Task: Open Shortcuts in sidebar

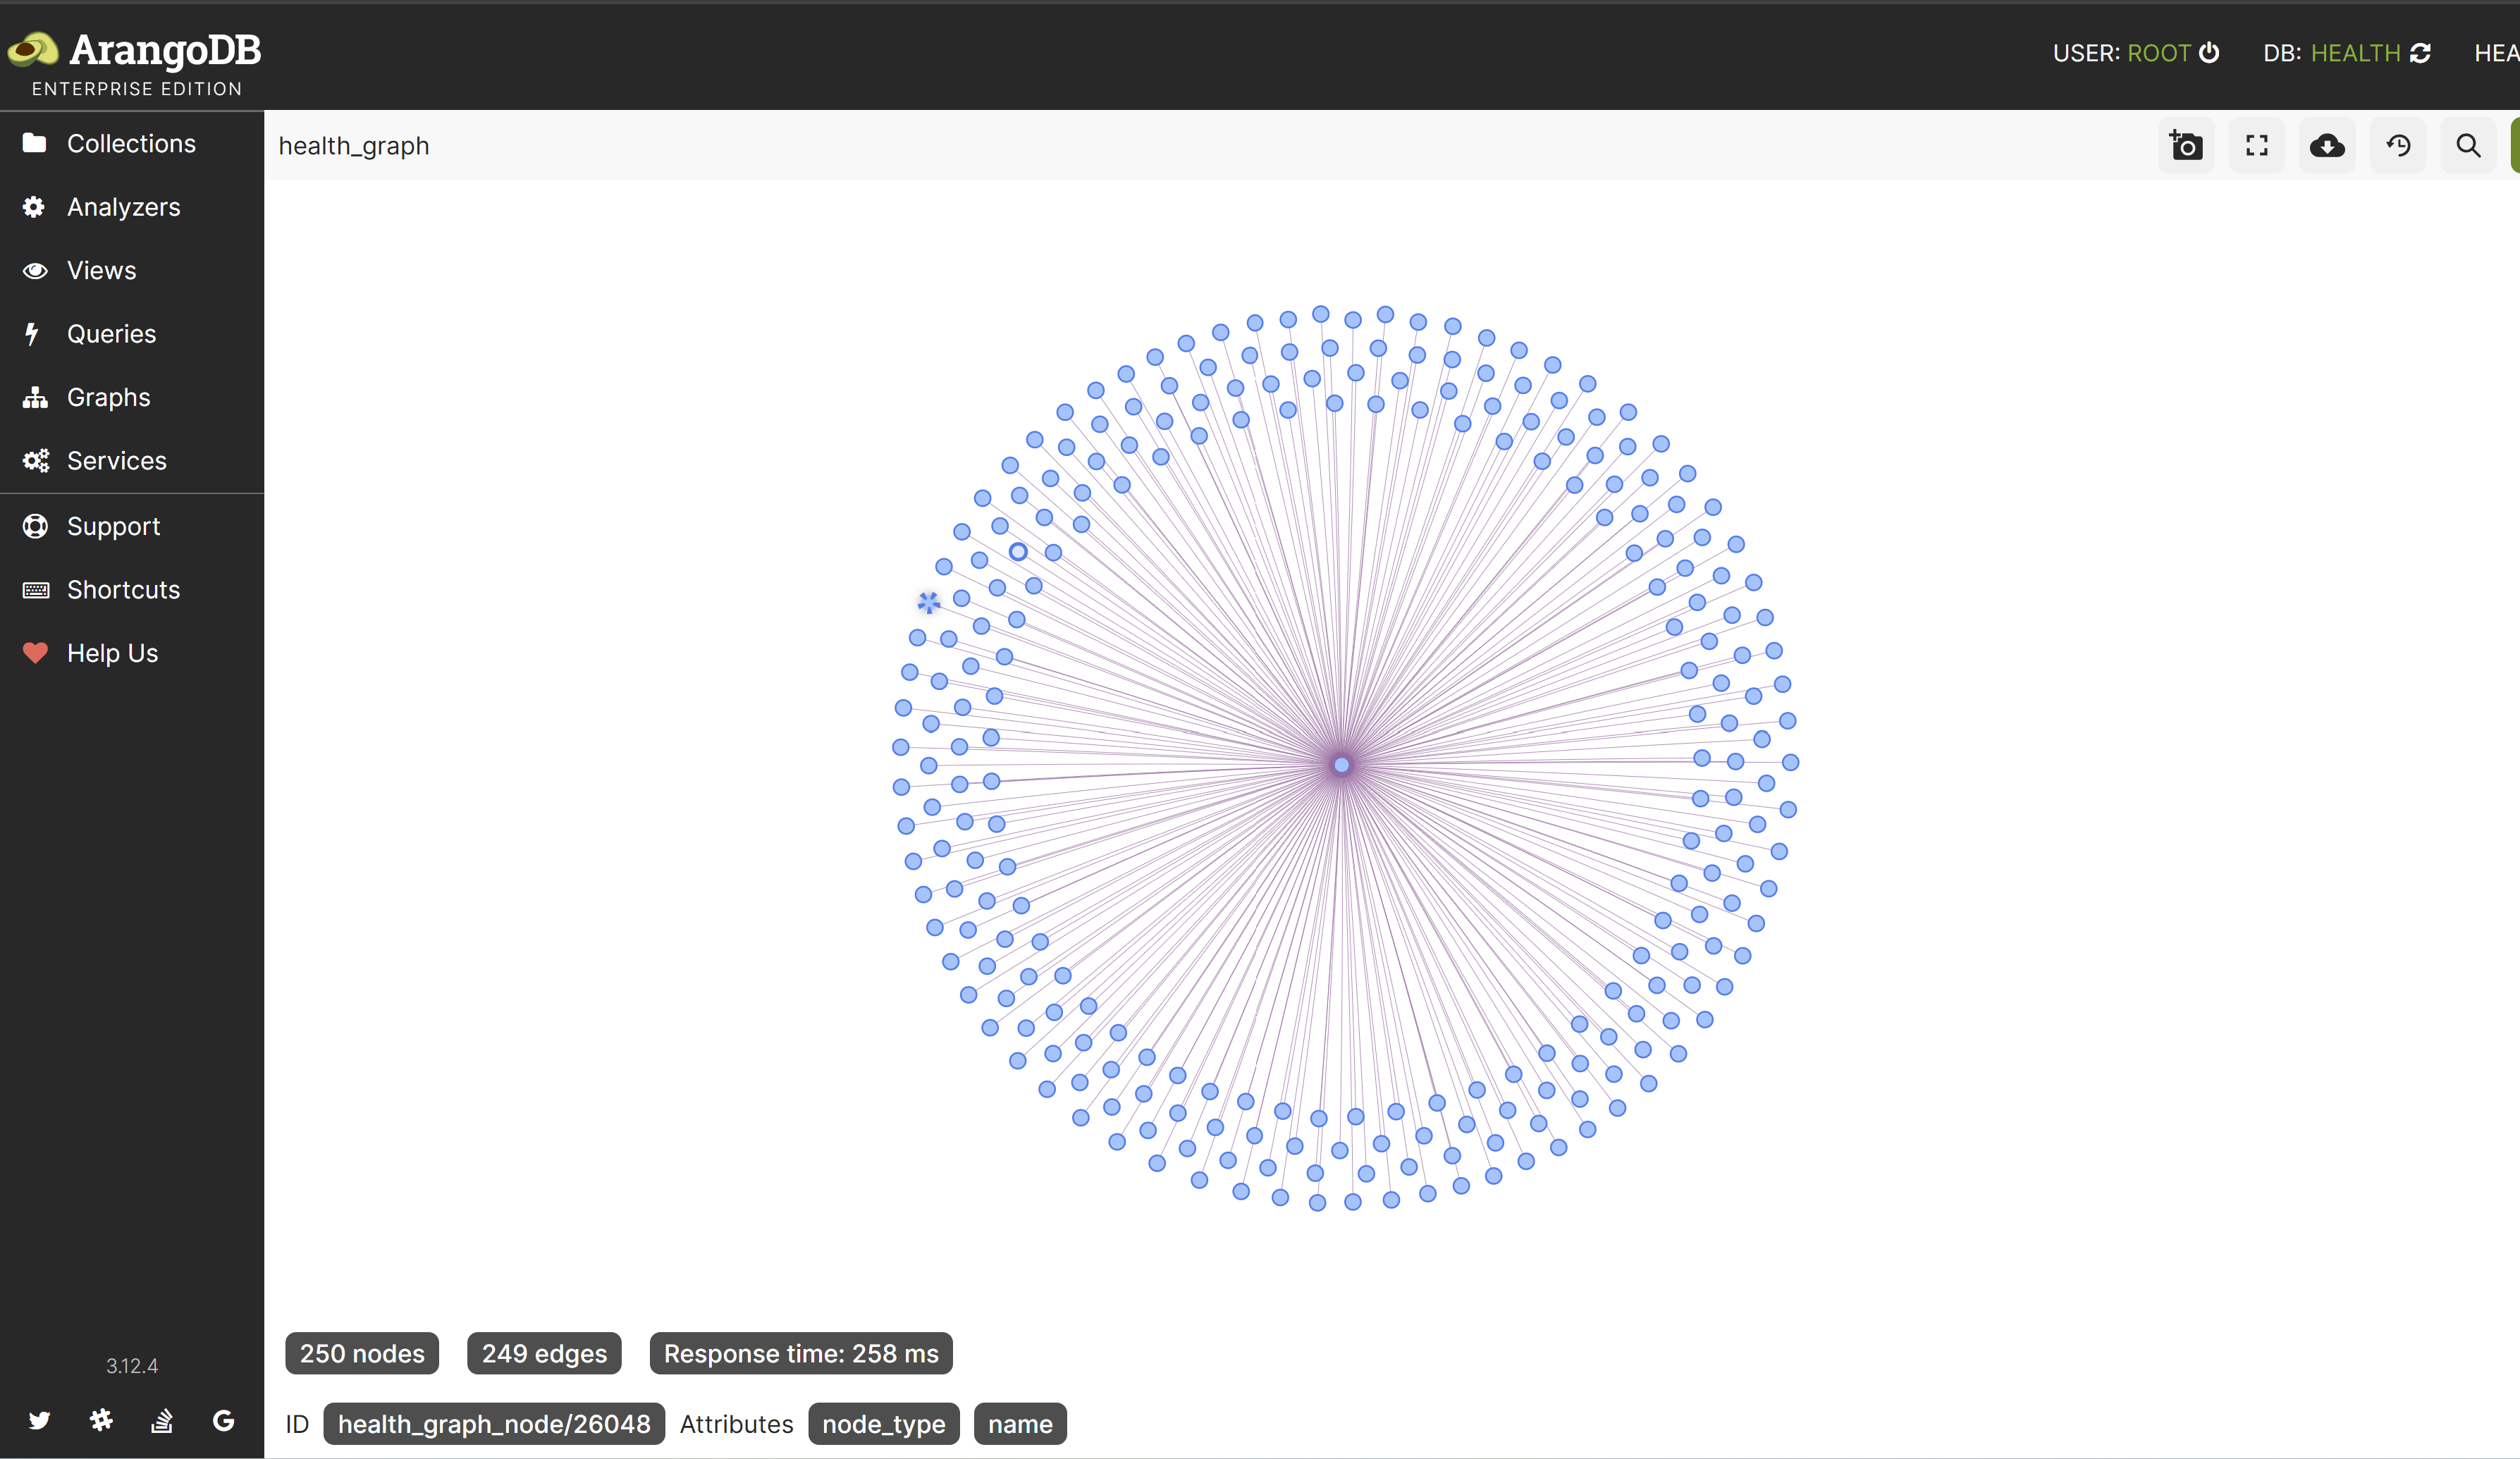Action: [123, 590]
